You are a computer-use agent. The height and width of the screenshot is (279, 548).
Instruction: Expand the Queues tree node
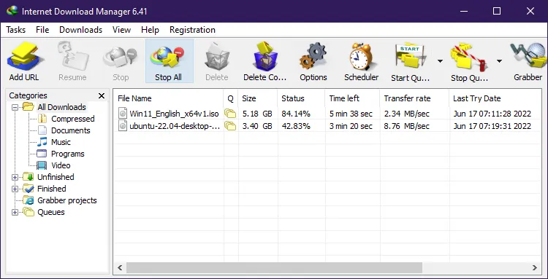point(15,213)
